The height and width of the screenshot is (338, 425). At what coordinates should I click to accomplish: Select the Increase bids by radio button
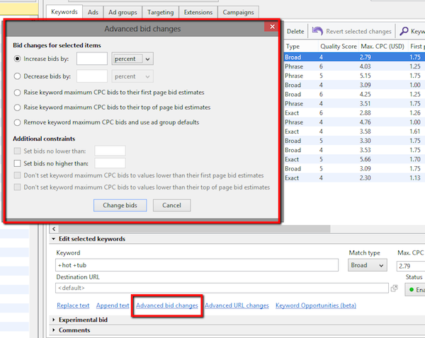point(18,59)
